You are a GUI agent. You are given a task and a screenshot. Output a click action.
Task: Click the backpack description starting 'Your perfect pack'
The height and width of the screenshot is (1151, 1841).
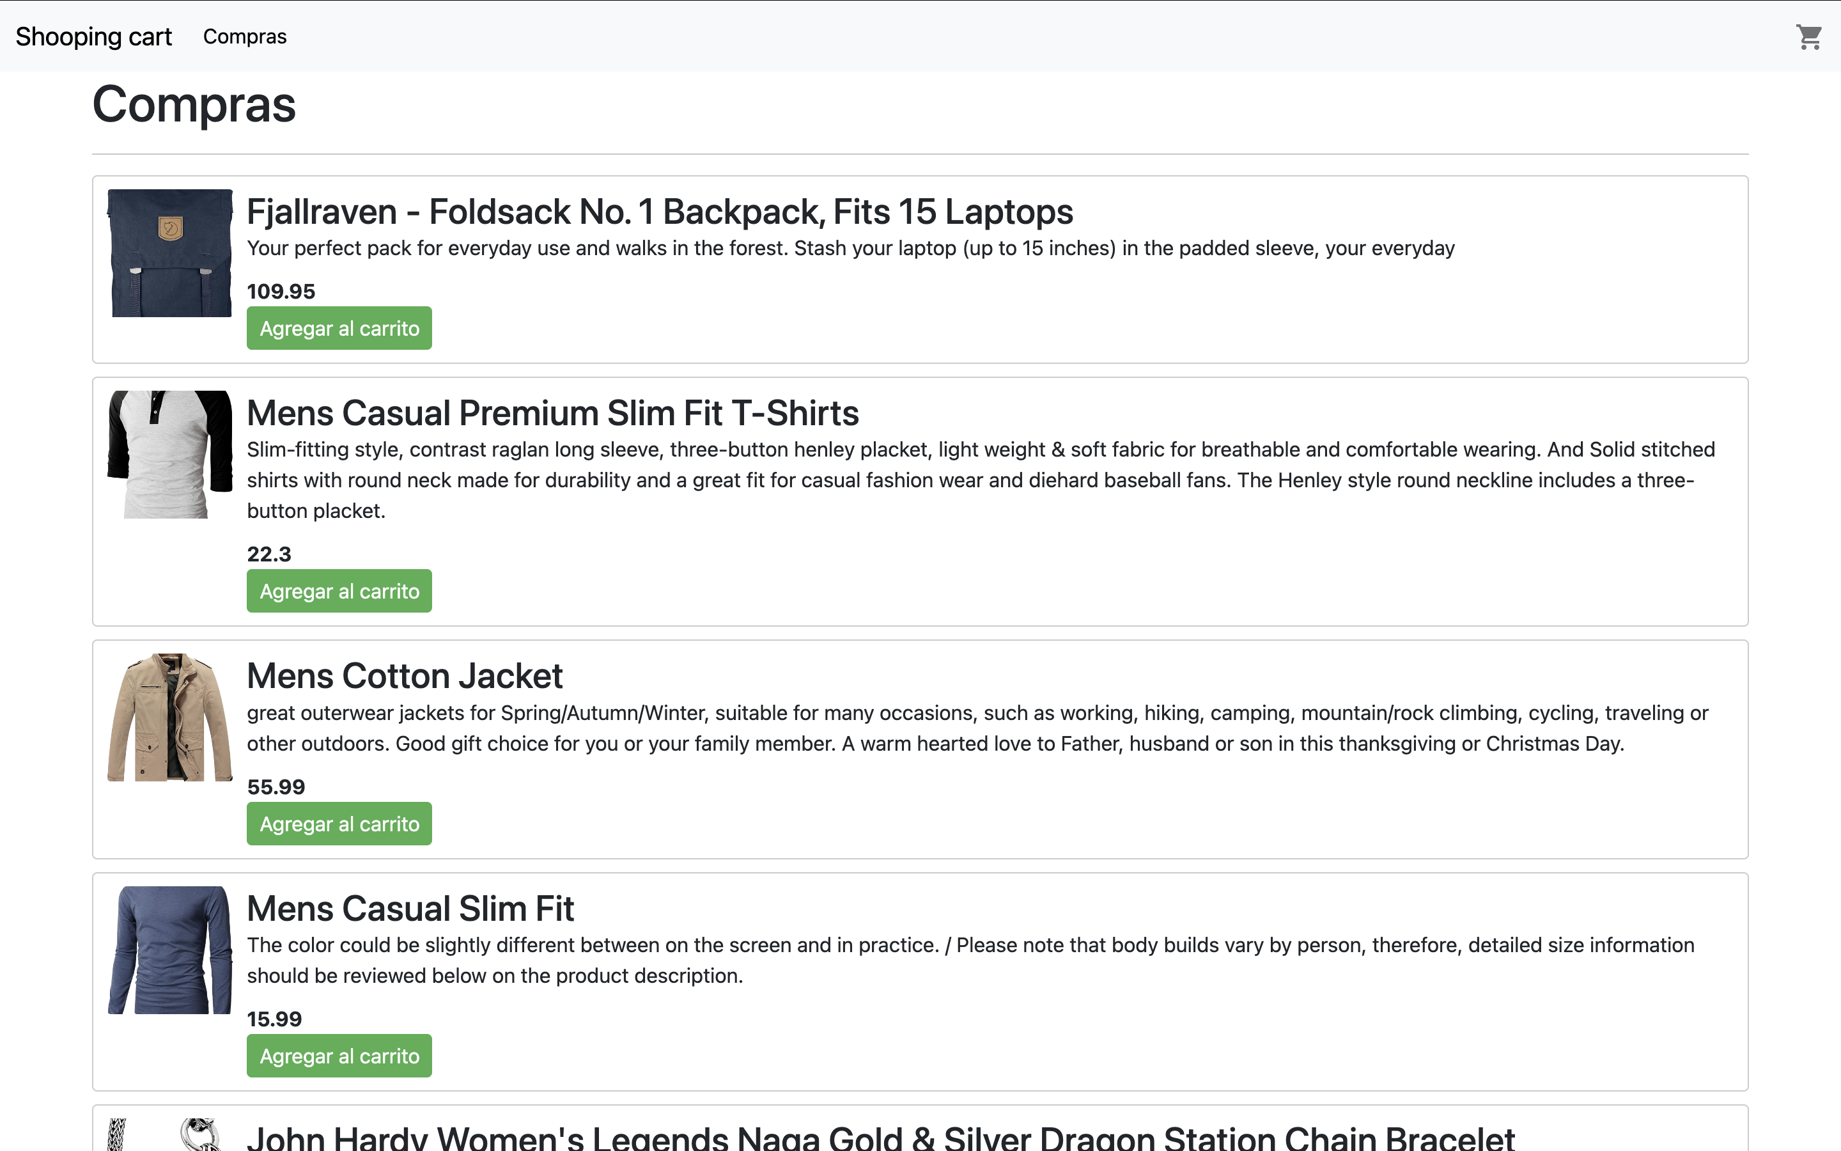[851, 248]
